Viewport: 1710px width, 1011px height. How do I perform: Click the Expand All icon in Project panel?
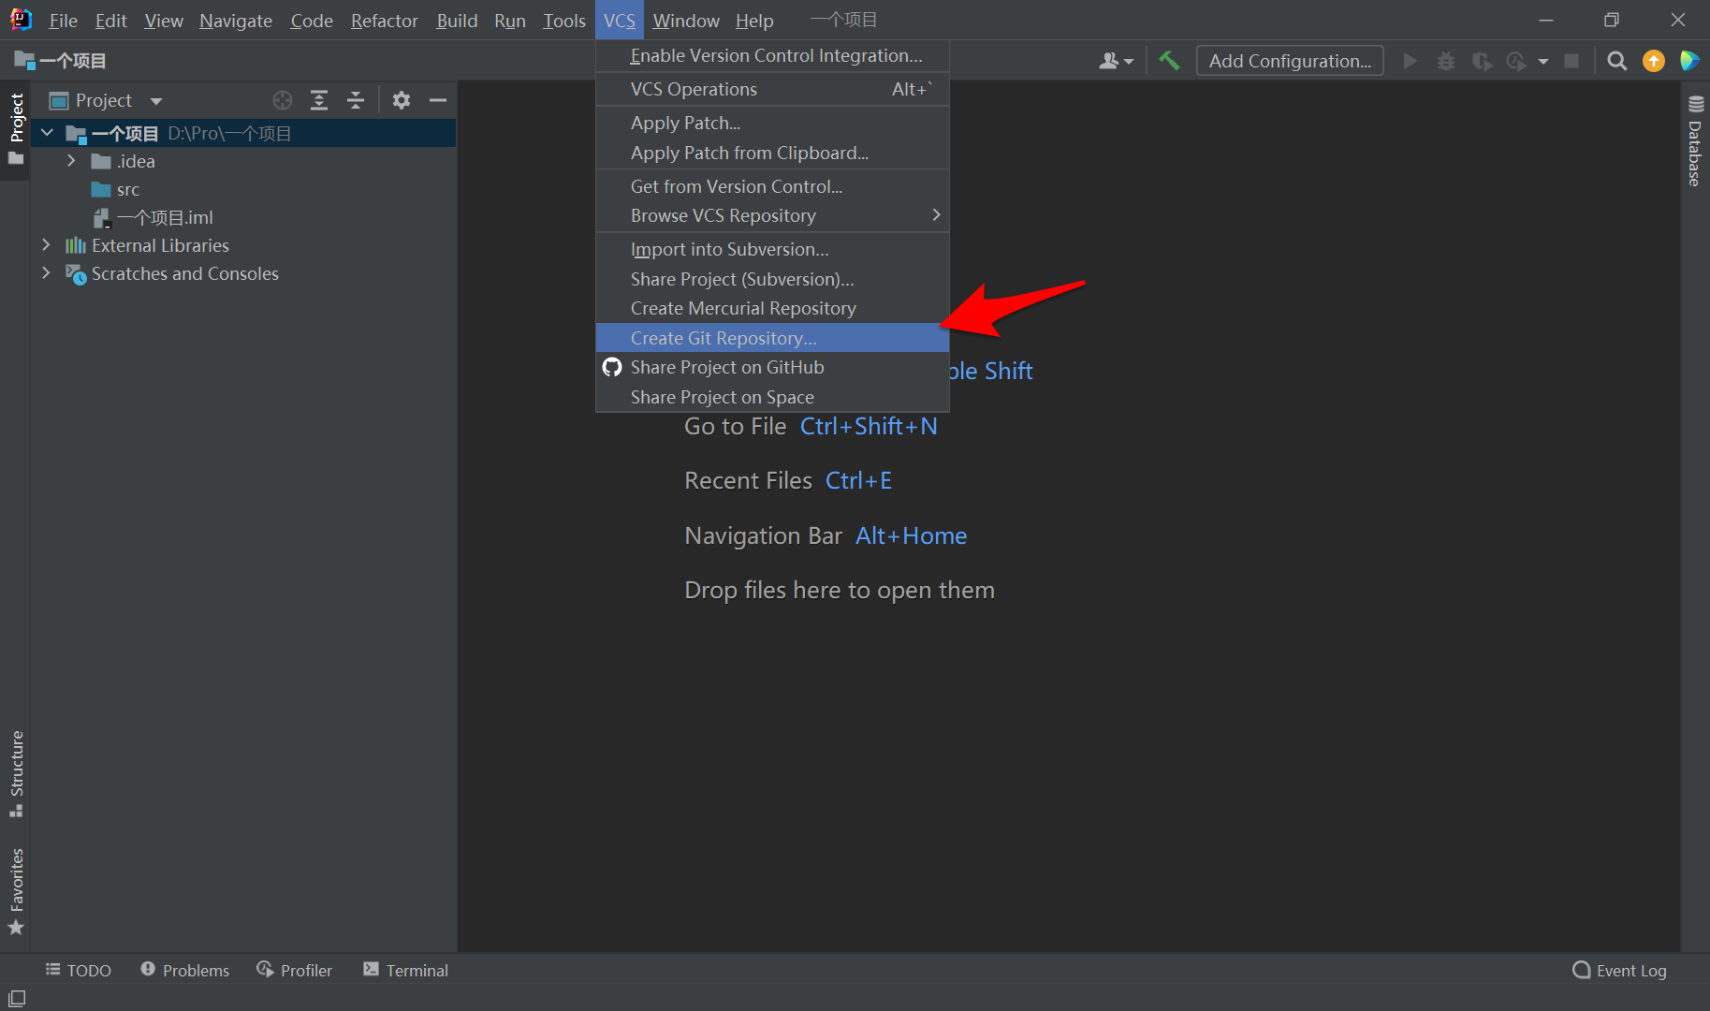click(x=319, y=100)
